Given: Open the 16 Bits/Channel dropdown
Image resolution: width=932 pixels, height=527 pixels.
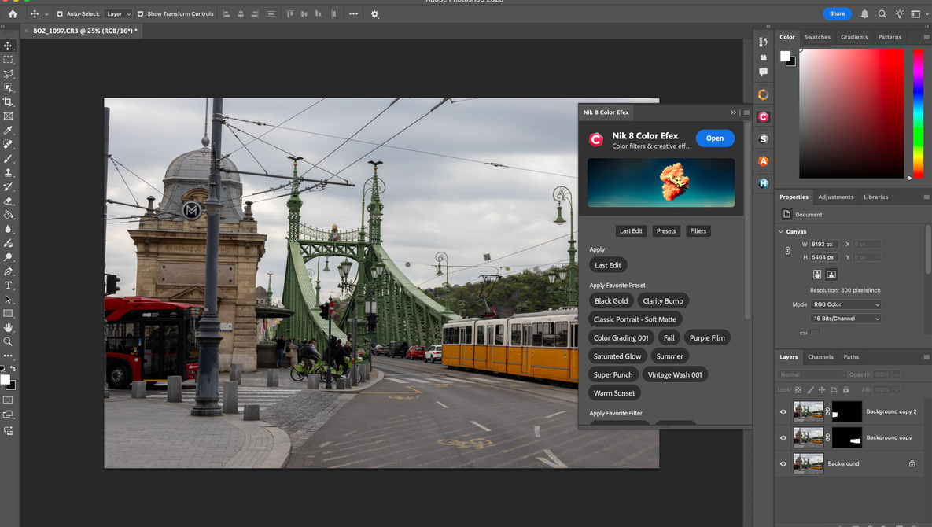Looking at the screenshot, I should (845, 319).
